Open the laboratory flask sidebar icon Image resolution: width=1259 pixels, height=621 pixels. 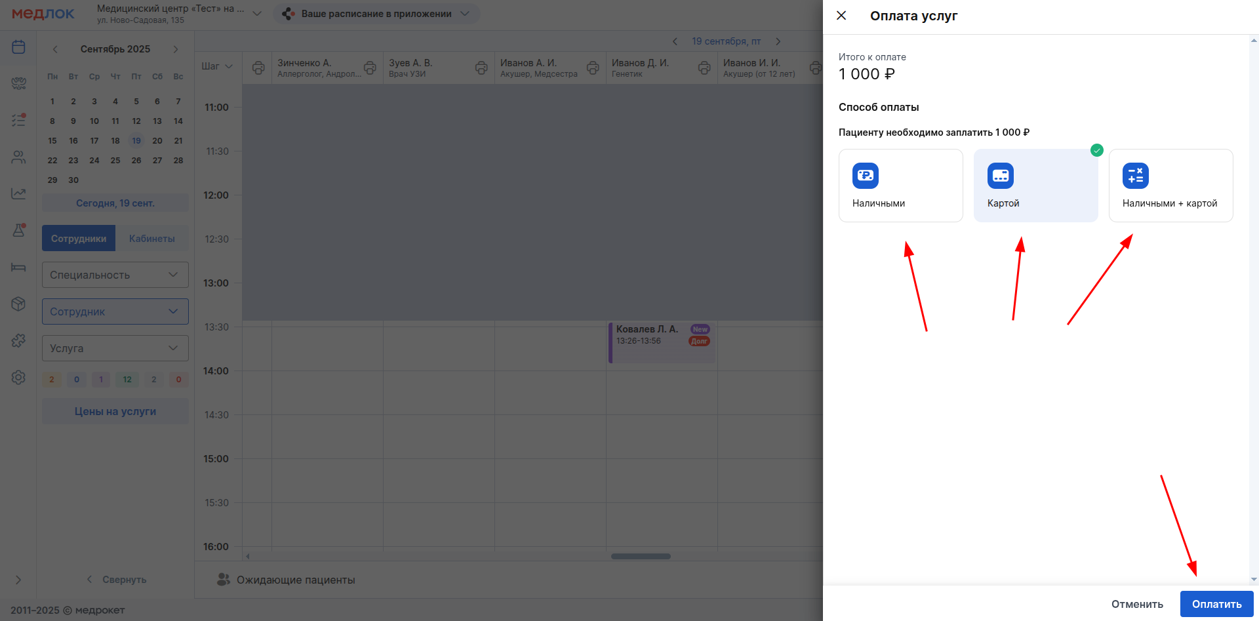(18, 230)
